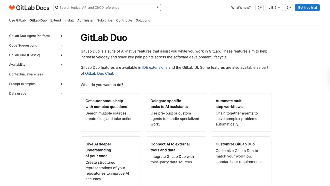330x186 pixels.
Task: Expand the Code Suggestions chevron
Action: pyautogui.click(x=61, y=46)
